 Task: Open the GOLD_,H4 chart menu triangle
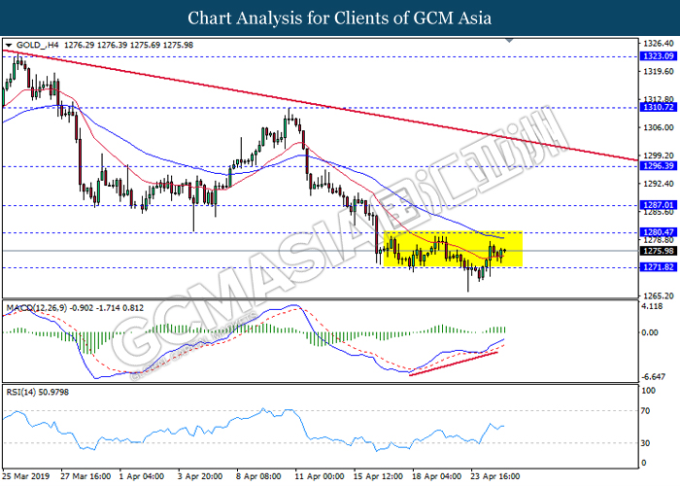[x=9, y=45]
